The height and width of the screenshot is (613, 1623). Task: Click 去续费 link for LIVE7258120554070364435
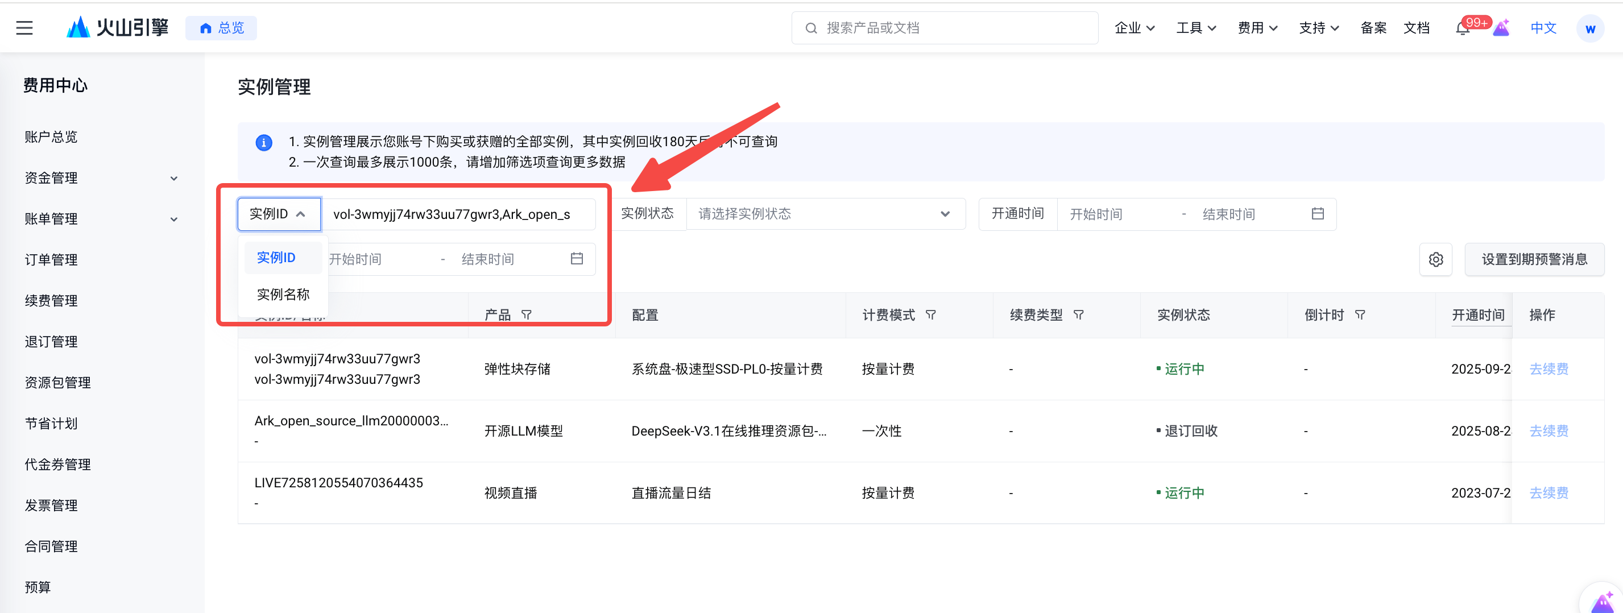(1549, 492)
